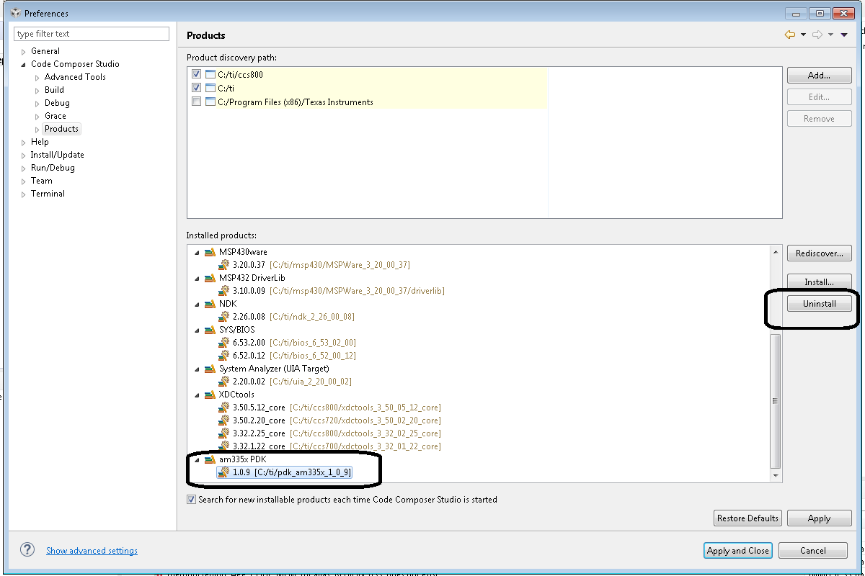Click the System Analyzer (UIA Target) icon
Viewport: 865px width, 576px height.
click(210, 369)
